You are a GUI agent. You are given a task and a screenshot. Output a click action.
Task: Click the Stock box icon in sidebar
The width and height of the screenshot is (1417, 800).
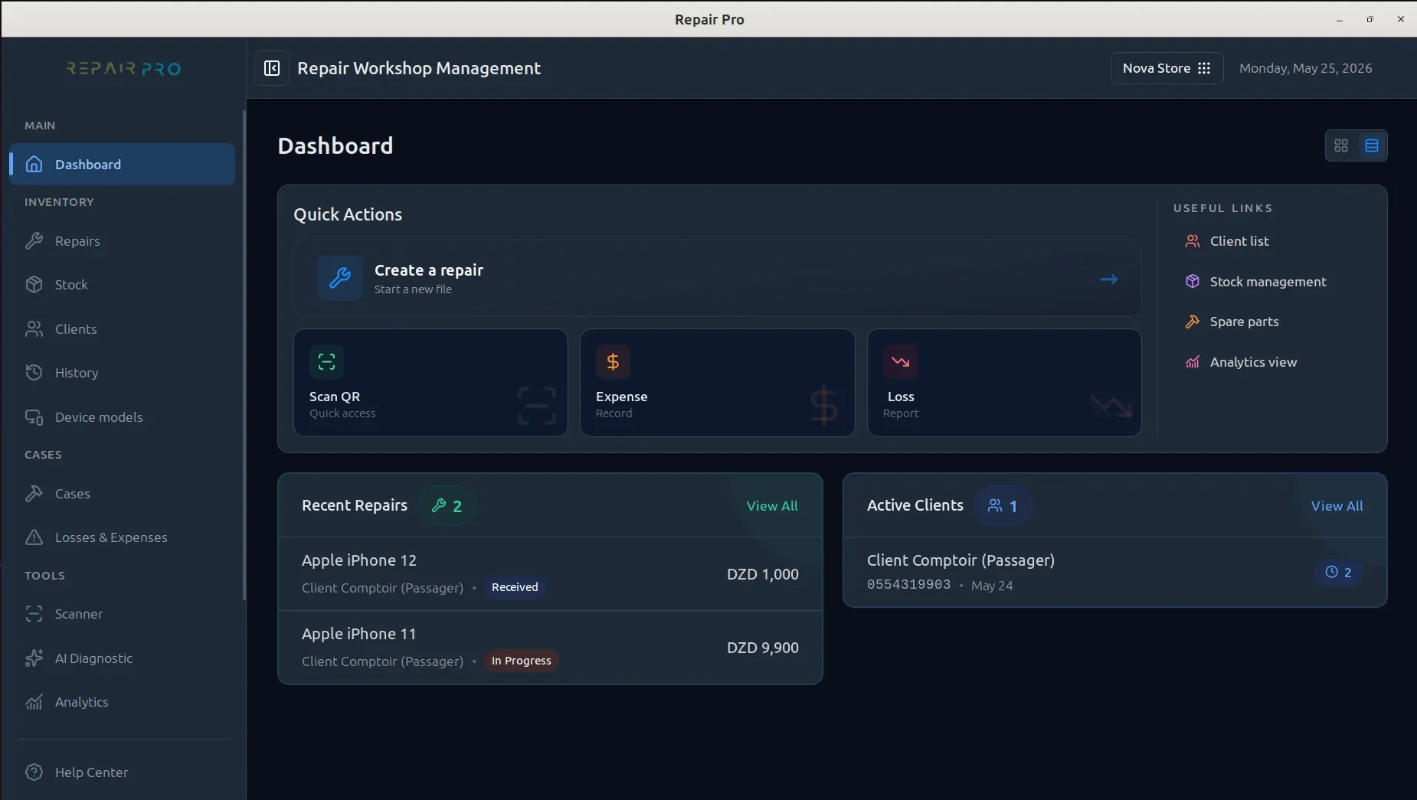34,285
